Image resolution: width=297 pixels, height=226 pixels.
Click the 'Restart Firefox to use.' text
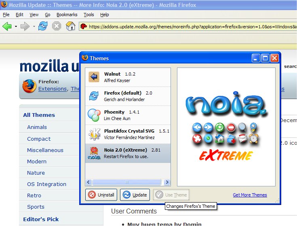pos(126,156)
